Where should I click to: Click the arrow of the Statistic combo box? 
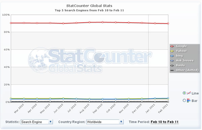[50, 122]
